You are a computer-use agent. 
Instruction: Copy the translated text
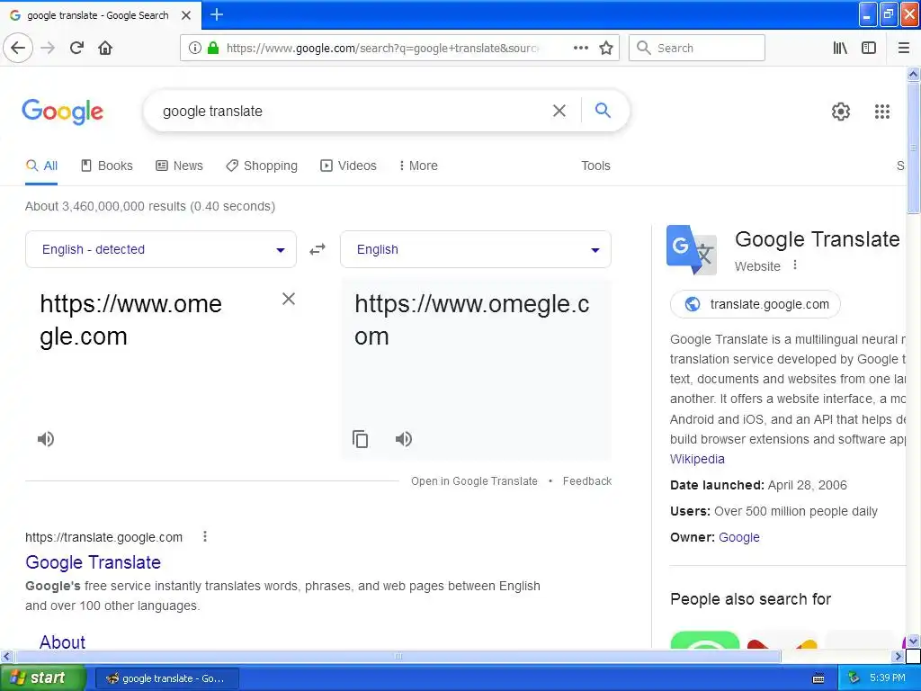pyautogui.click(x=360, y=439)
